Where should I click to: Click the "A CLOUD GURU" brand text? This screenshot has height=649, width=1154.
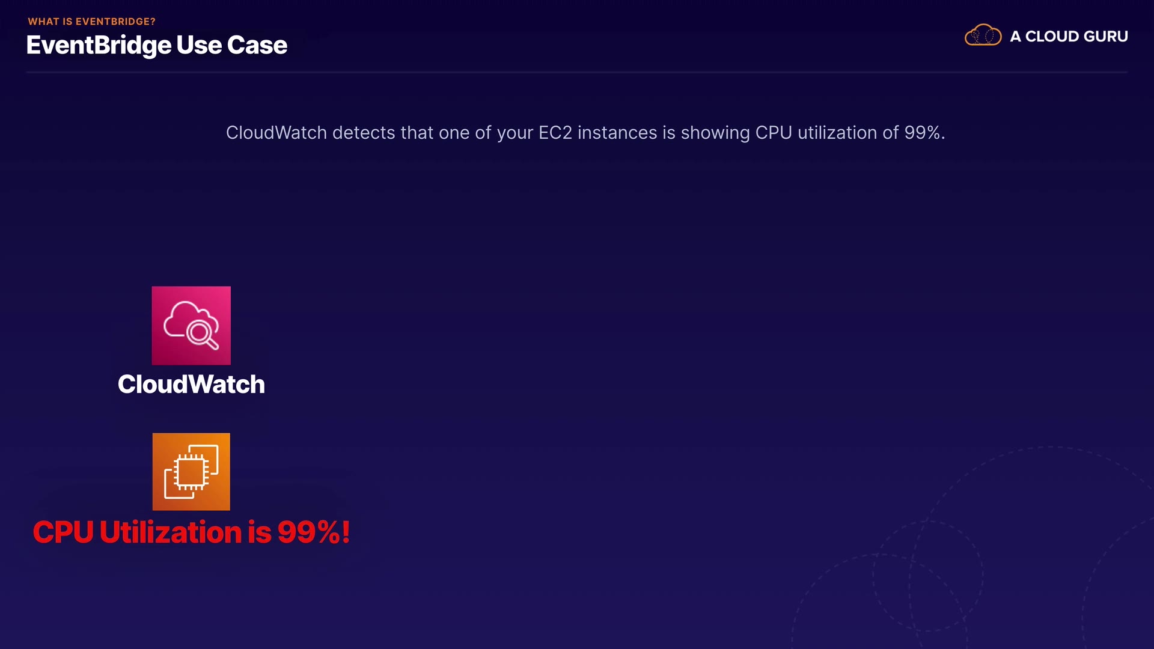click(x=1069, y=37)
